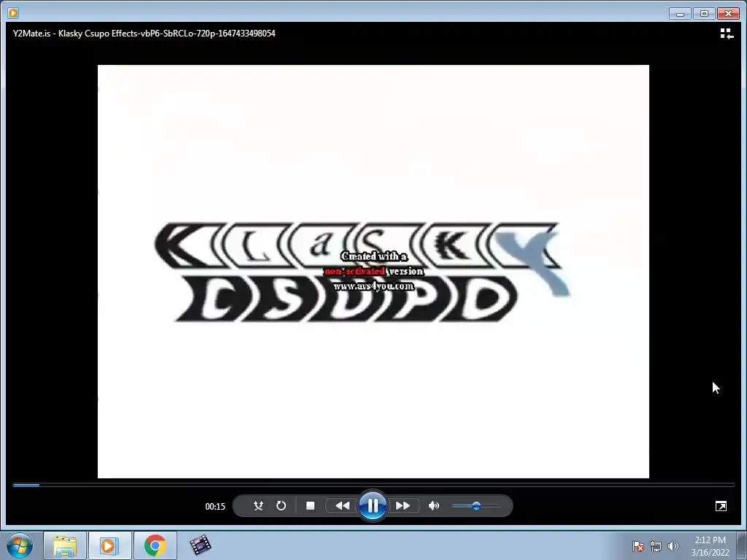Click the Show desktop strip
The width and height of the screenshot is (747, 560).
click(742, 545)
